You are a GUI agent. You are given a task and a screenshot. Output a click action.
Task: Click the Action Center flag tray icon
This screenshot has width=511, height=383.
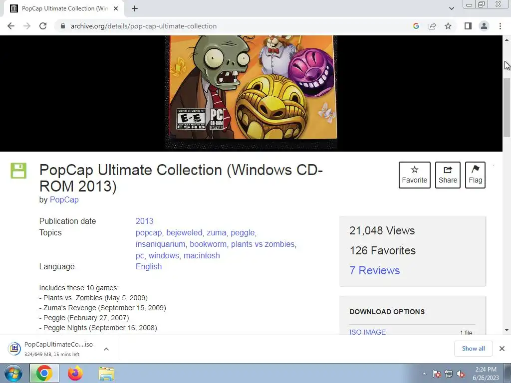tap(437, 374)
